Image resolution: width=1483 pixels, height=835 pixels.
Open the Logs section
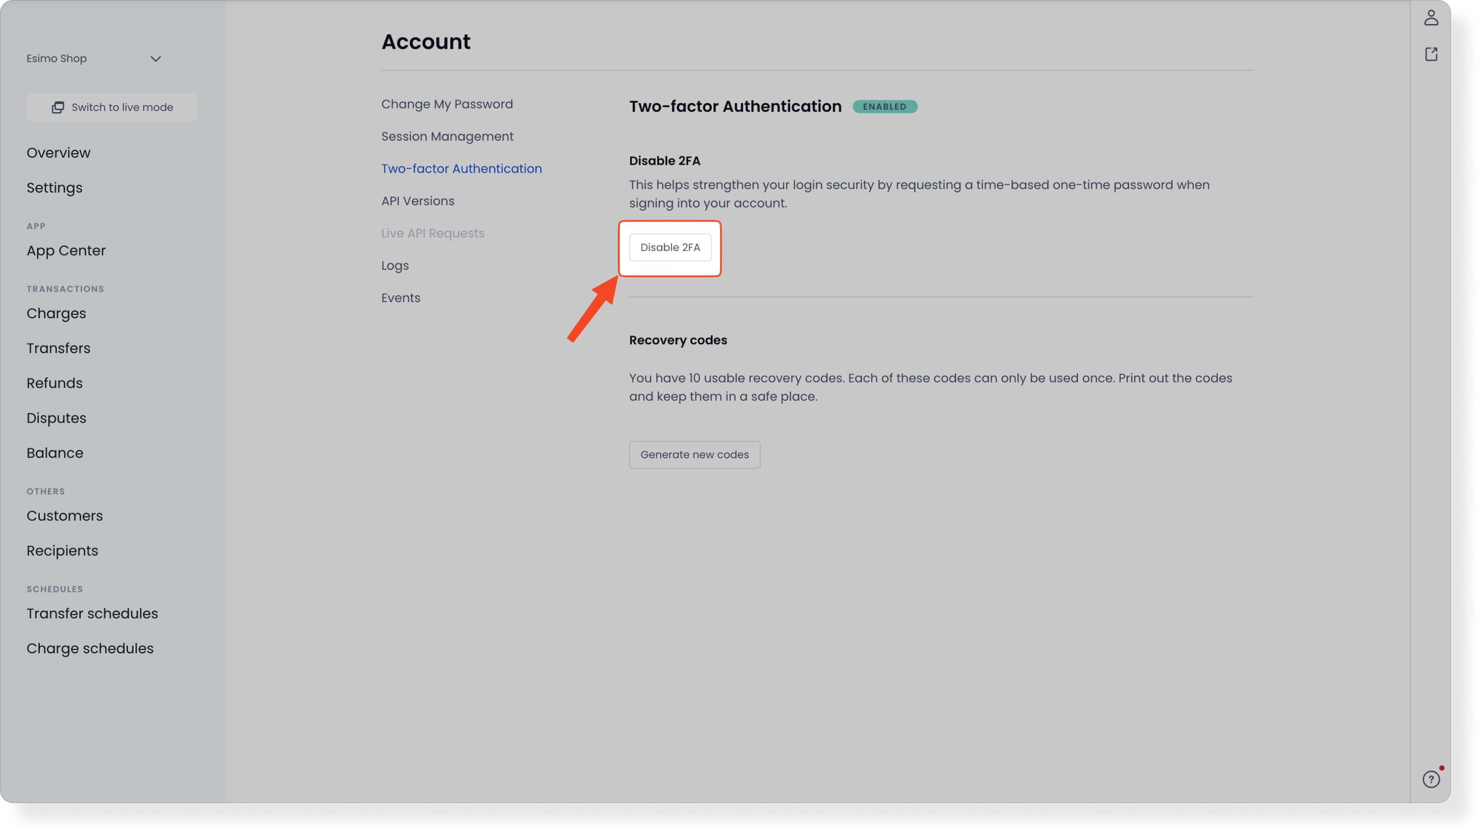394,265
